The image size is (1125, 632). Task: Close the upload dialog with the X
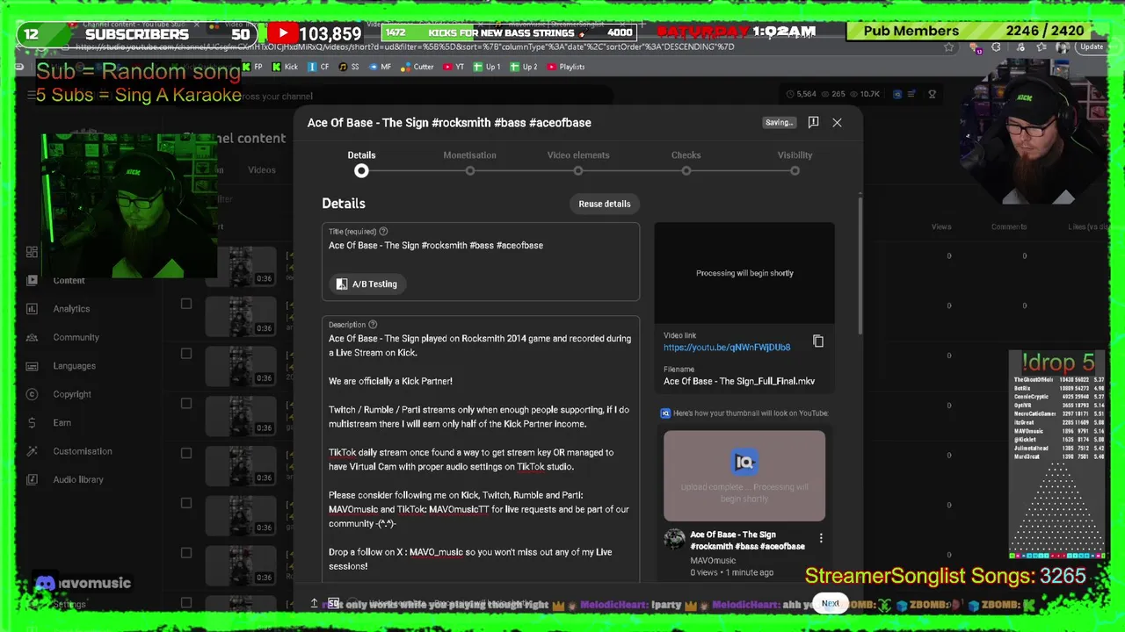click(x=837, y=123)
